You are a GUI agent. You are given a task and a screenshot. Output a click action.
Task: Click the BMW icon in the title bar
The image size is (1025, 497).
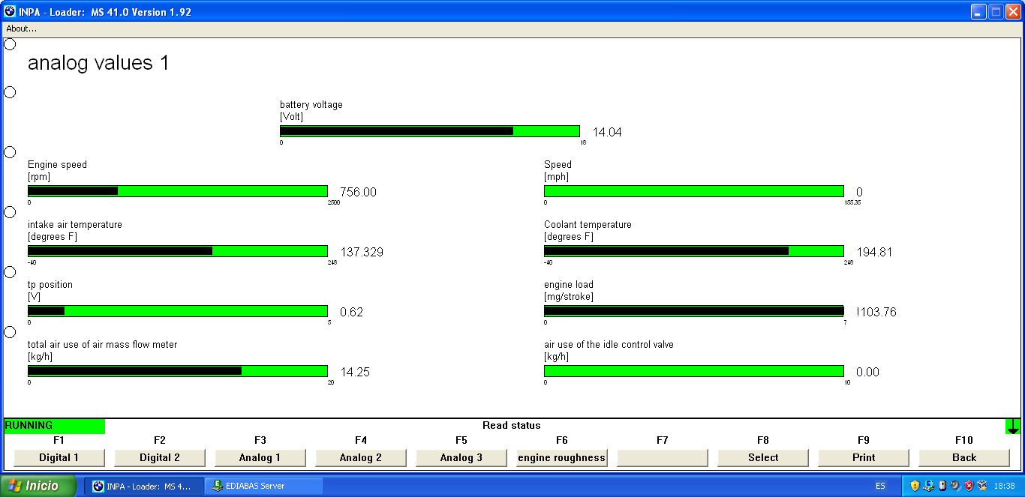(10, 11)
